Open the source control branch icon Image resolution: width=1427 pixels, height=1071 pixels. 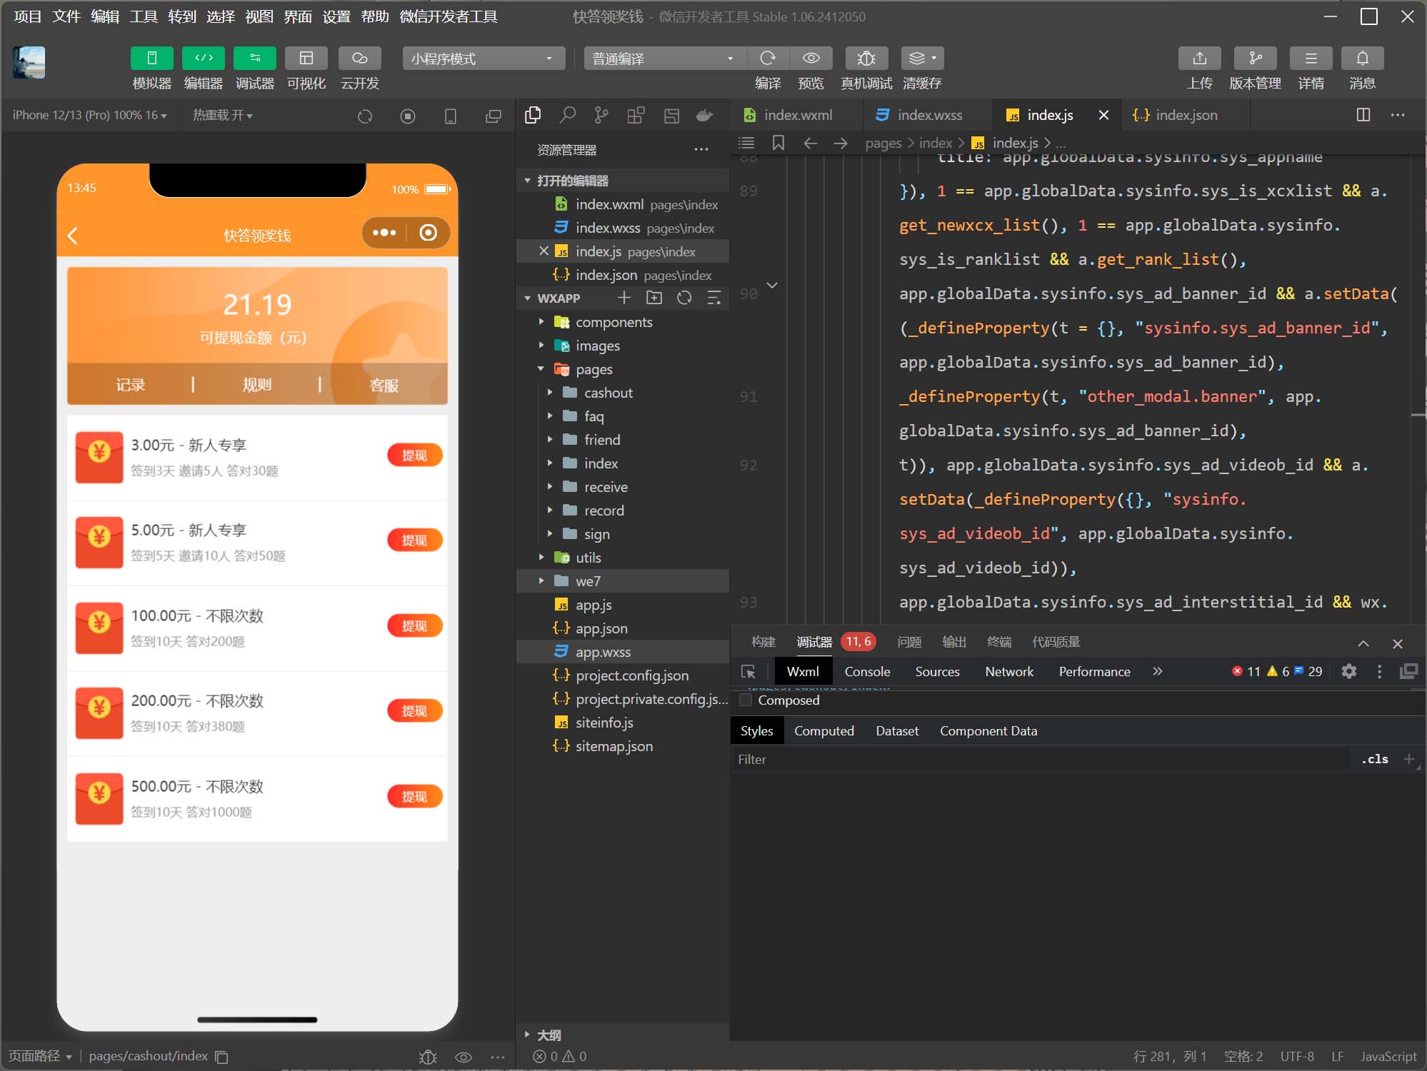coord(602,115)
